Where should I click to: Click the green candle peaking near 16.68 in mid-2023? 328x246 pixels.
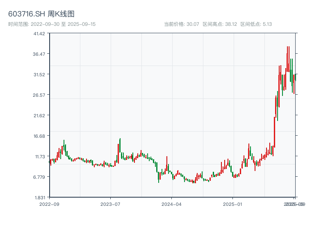click(x=120, y=146)
